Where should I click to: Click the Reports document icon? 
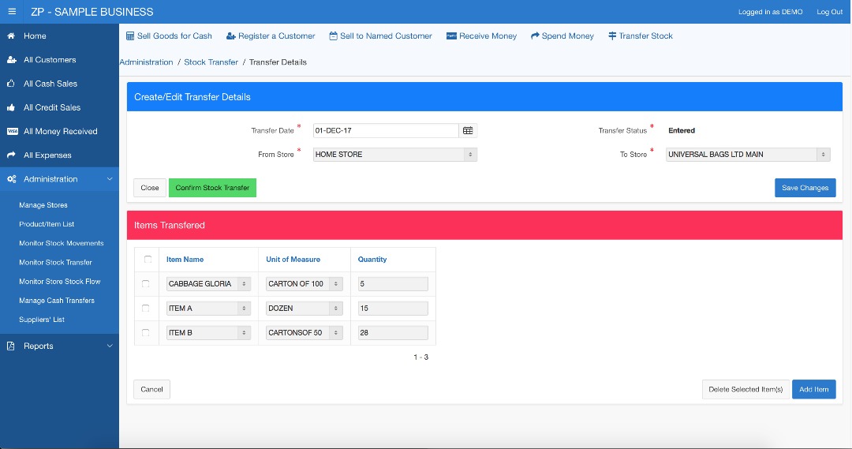pyautogui.click(x=10, y=346)
